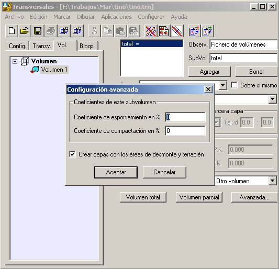This screenshot has height=269, width=279.
Task: Click the Cancelar button
Action: (164, 172)
